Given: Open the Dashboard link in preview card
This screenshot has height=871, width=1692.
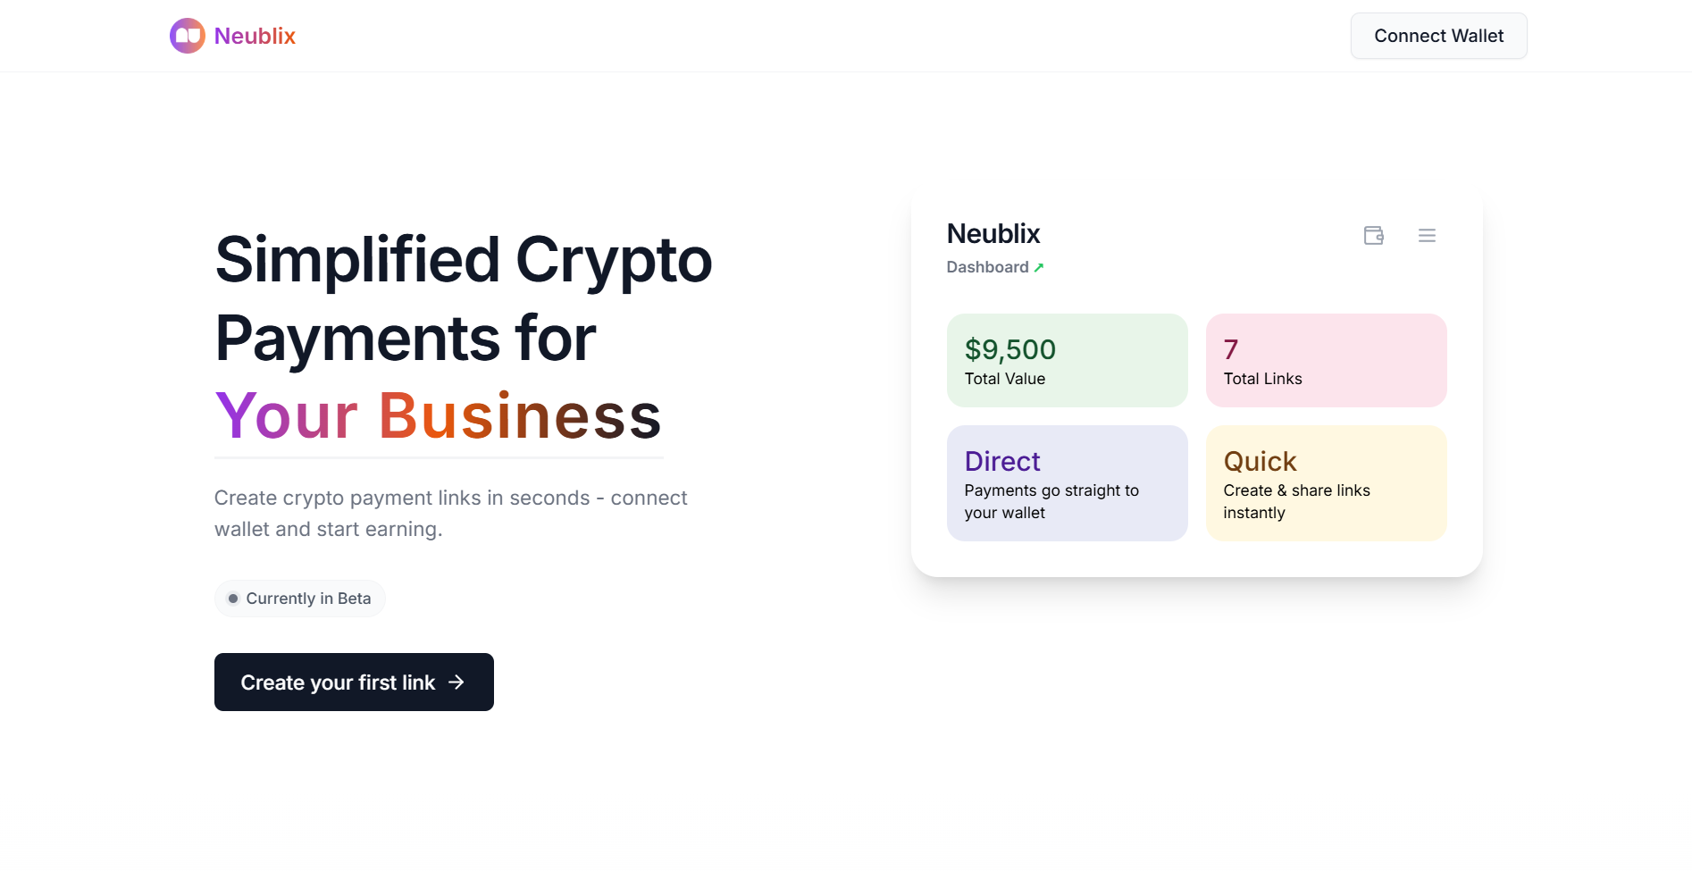Looking at the screenshot, I should click(987, 267).
